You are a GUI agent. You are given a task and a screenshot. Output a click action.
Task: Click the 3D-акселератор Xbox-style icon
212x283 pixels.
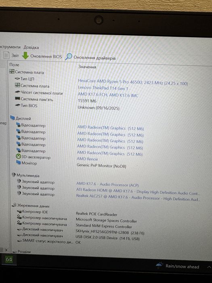(19, 156)
